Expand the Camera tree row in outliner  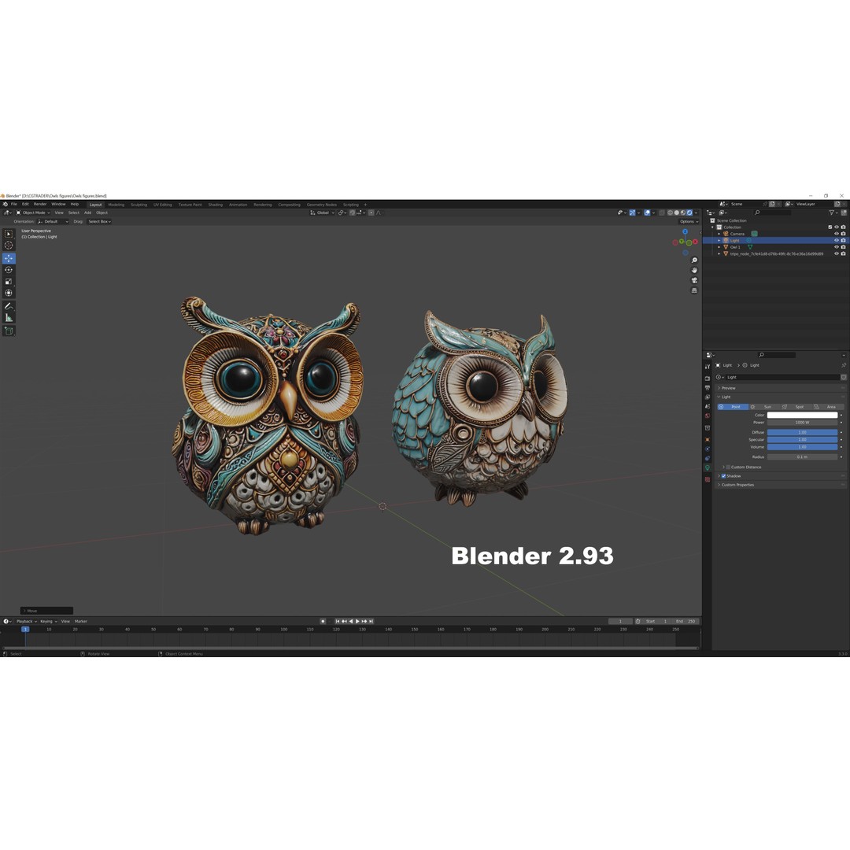(x=719, y=234)
